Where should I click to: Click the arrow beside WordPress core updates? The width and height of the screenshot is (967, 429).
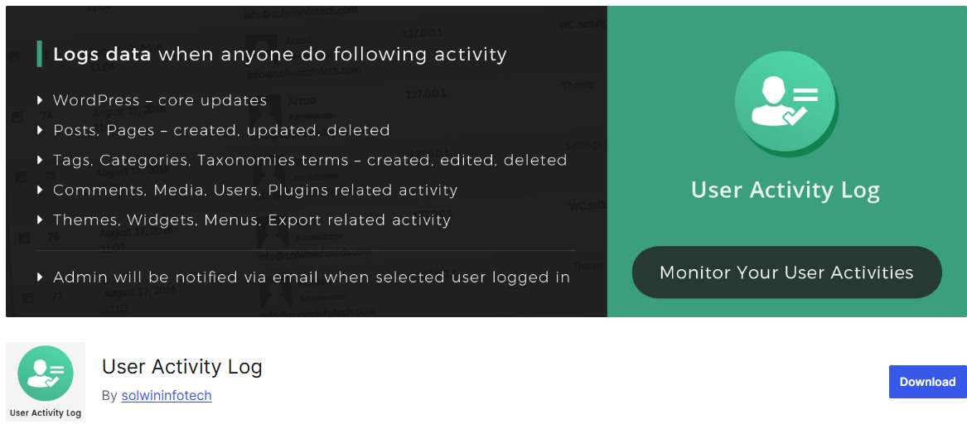[x=40, y=100]
